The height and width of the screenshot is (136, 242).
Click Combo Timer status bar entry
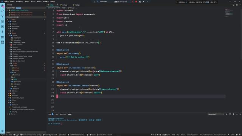[x=105, y=135]
